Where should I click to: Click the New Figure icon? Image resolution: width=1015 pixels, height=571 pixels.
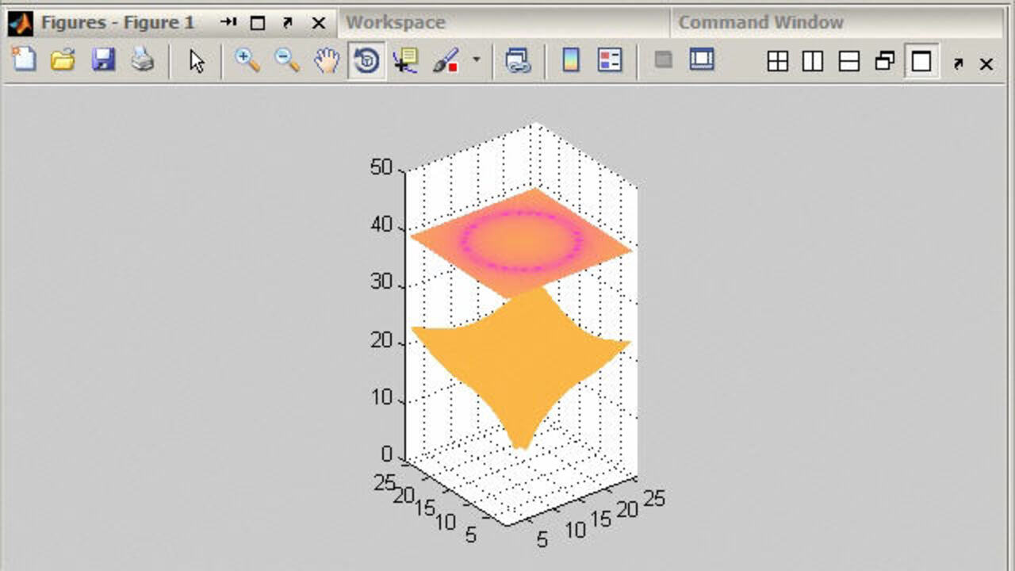[x=24, y=60]
